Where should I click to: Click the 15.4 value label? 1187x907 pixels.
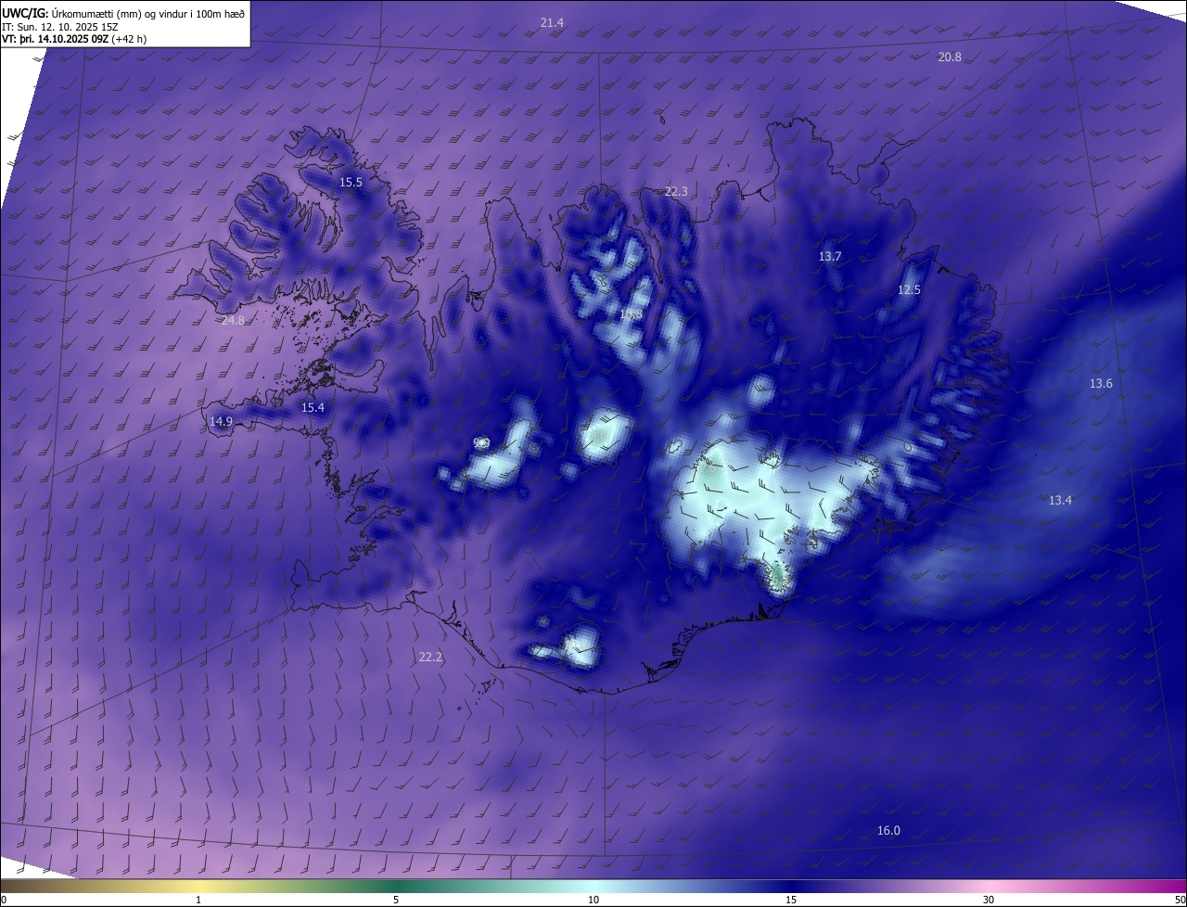[x=313, y=408]
